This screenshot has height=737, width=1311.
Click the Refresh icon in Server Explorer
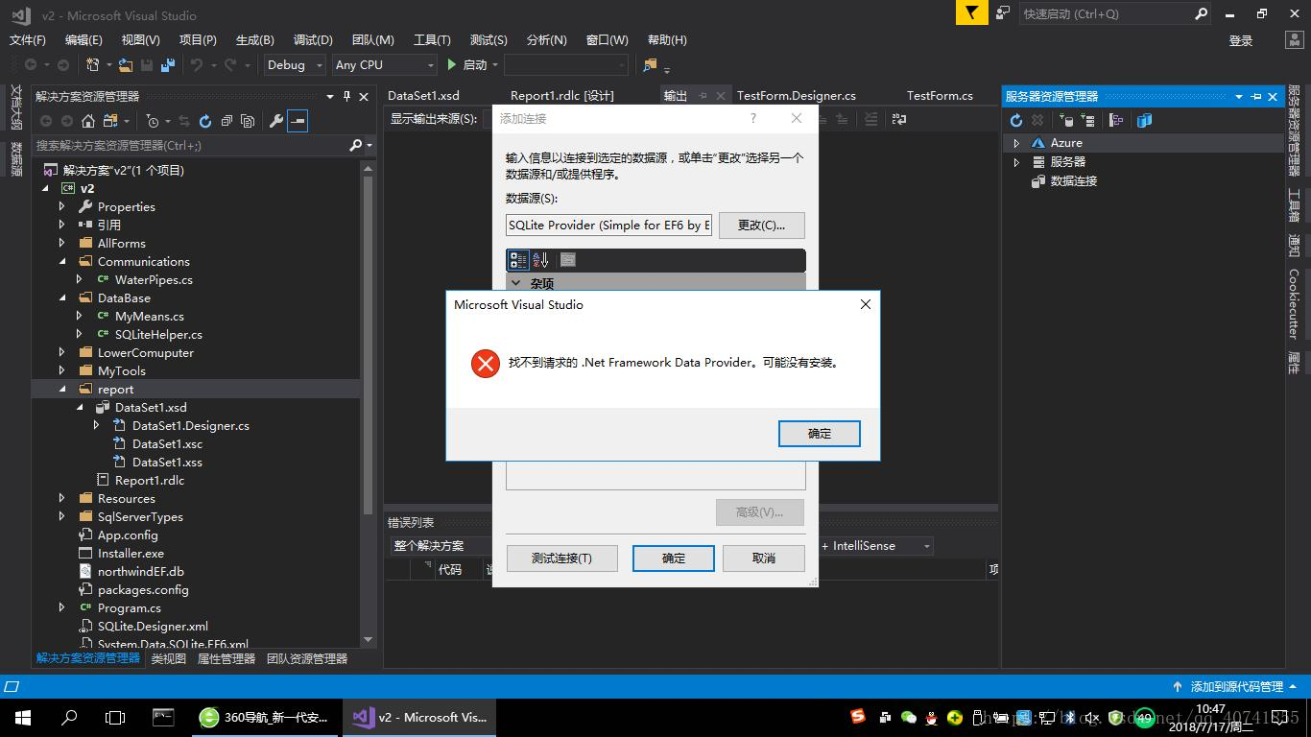[1016, 120]
